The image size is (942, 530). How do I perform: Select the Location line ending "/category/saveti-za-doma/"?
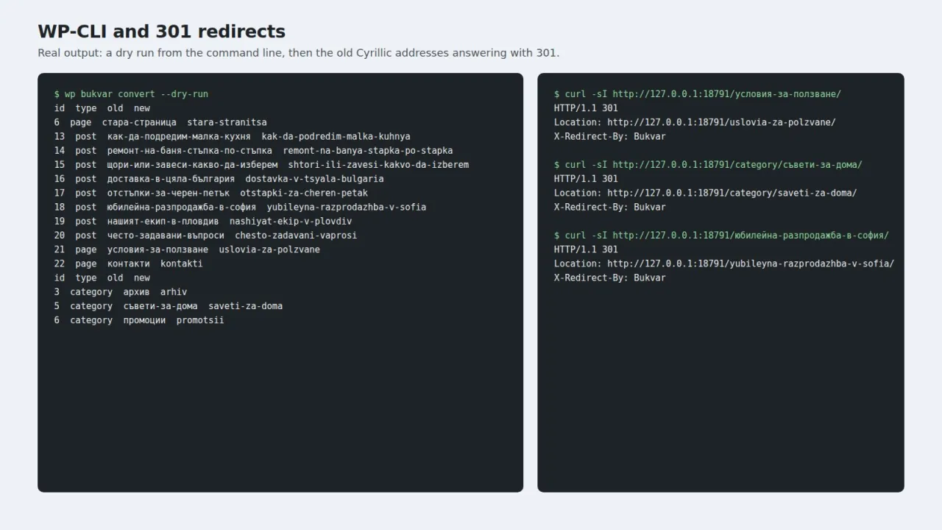tap(706, 193)
